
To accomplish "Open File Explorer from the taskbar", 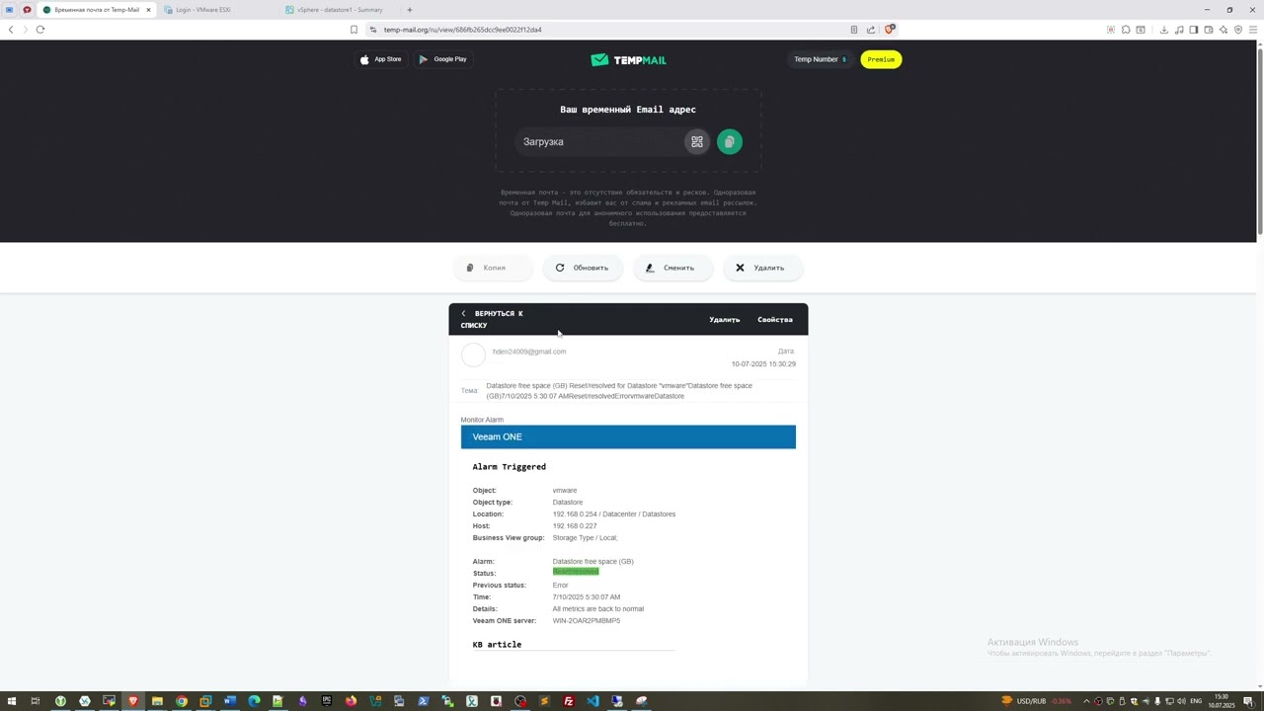I will (157, 701).
